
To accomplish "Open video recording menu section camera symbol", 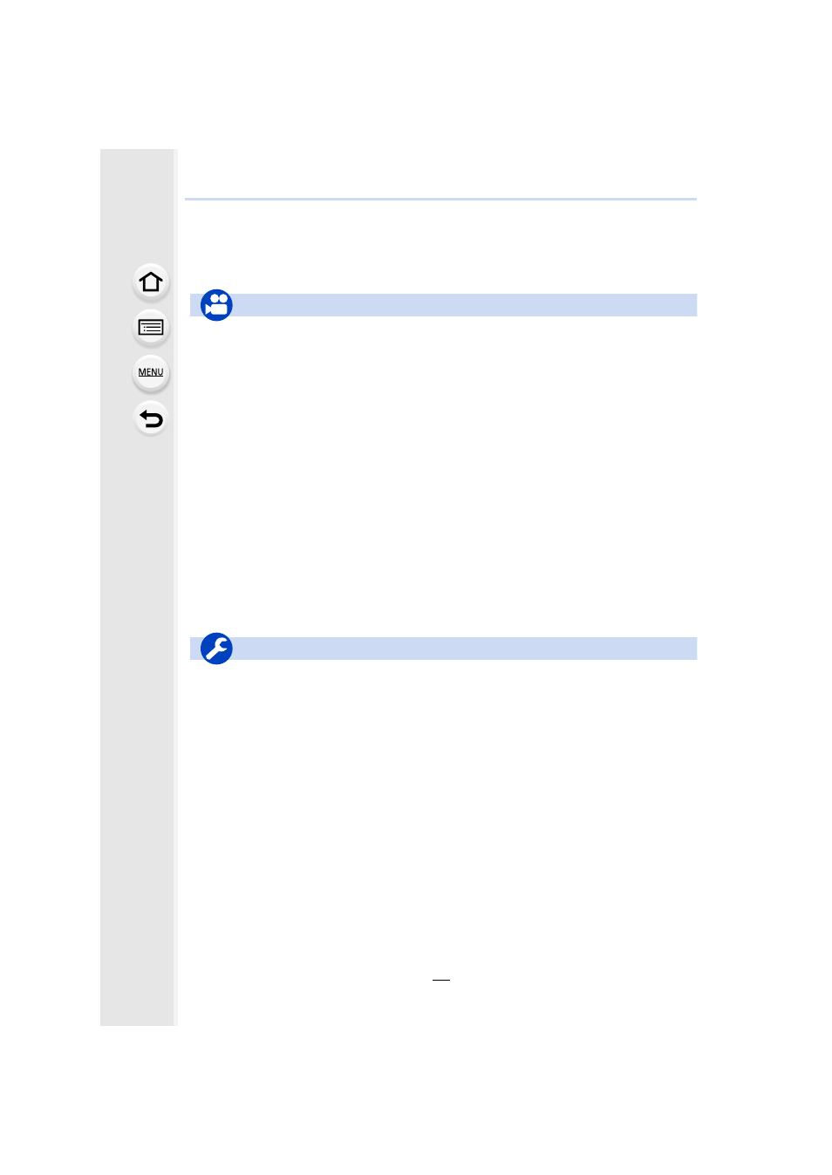I will [x=216, y=305].
